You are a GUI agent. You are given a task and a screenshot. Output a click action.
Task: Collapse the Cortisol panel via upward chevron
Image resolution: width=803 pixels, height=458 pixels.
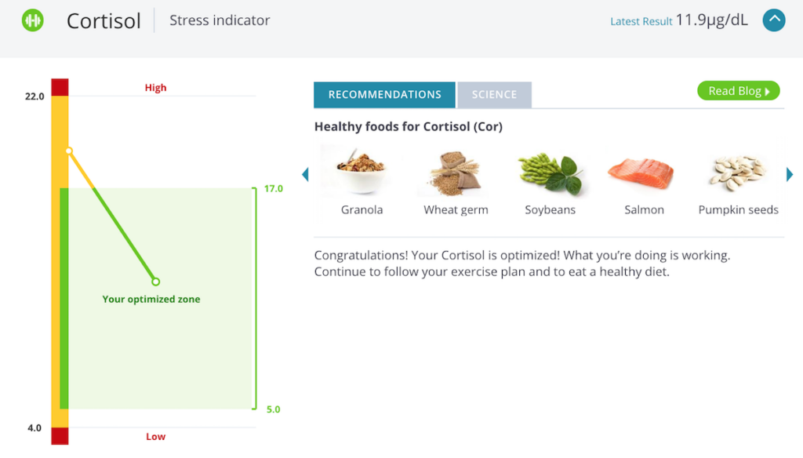point(774,20)
